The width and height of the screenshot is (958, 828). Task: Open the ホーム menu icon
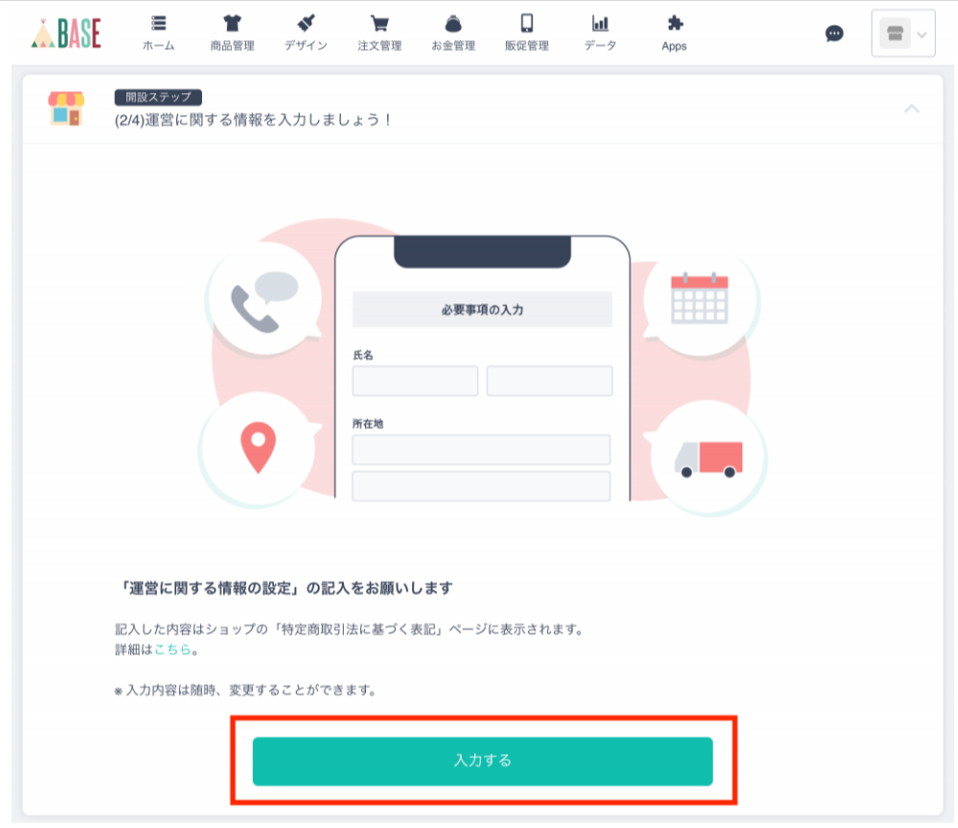pyautogui.click(x=159, y=23)
